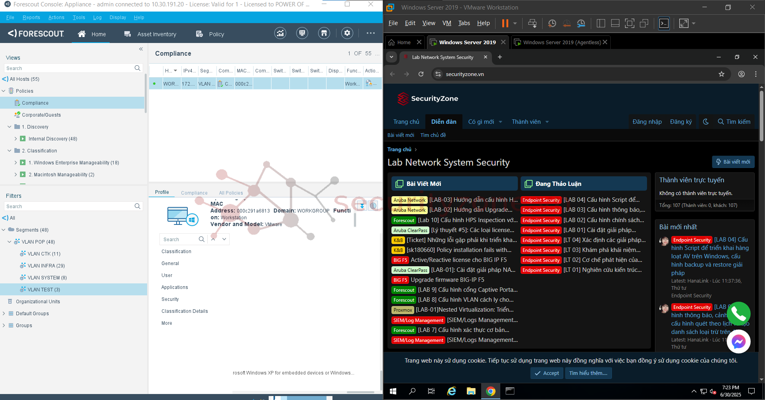Open Chrome profile icon
Screen dimensions: 765x400
pyautogui.click(x=741, y=74)
